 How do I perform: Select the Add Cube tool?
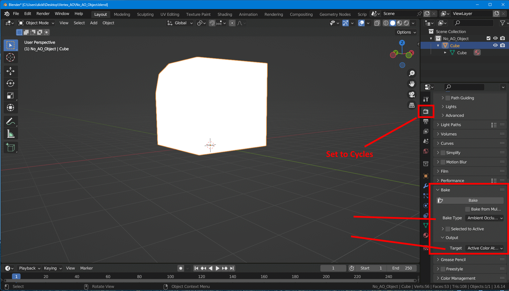coord(10,147)
